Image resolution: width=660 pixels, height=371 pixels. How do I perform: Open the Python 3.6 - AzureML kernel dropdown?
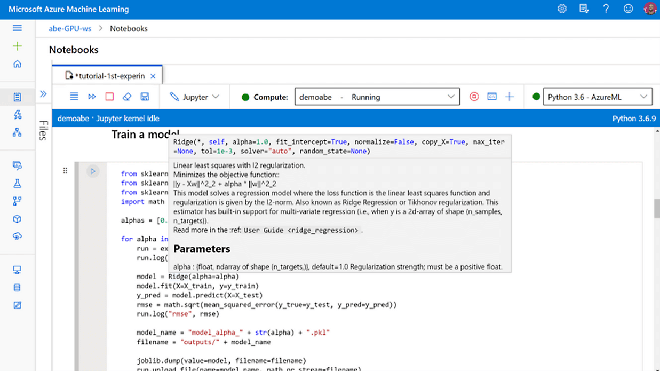pyautogui.click(x=597, y=97)
